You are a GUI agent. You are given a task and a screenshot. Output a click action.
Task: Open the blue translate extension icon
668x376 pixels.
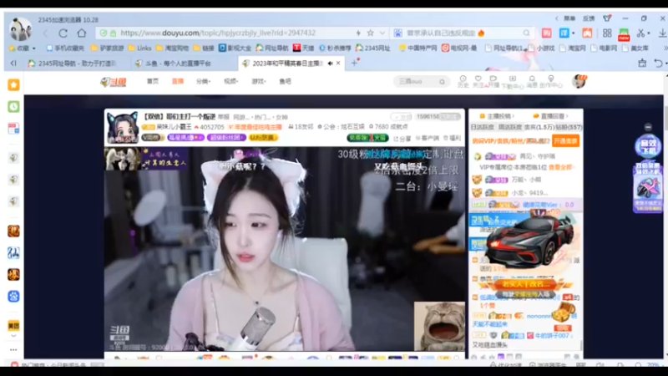564,33
